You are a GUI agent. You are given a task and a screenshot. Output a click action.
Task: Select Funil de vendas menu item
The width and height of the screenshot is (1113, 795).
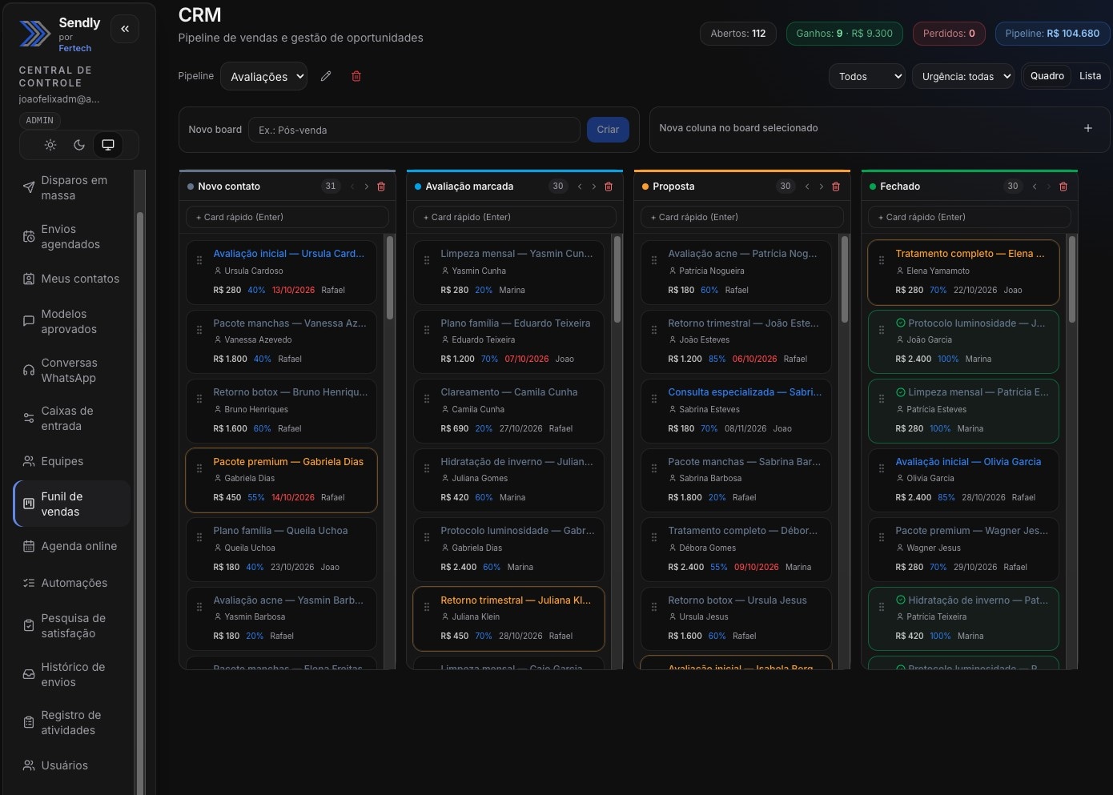72,504
